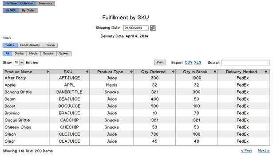Click the Print button
This screenshot has height=159, width=273.
click(x=160, y=62)
